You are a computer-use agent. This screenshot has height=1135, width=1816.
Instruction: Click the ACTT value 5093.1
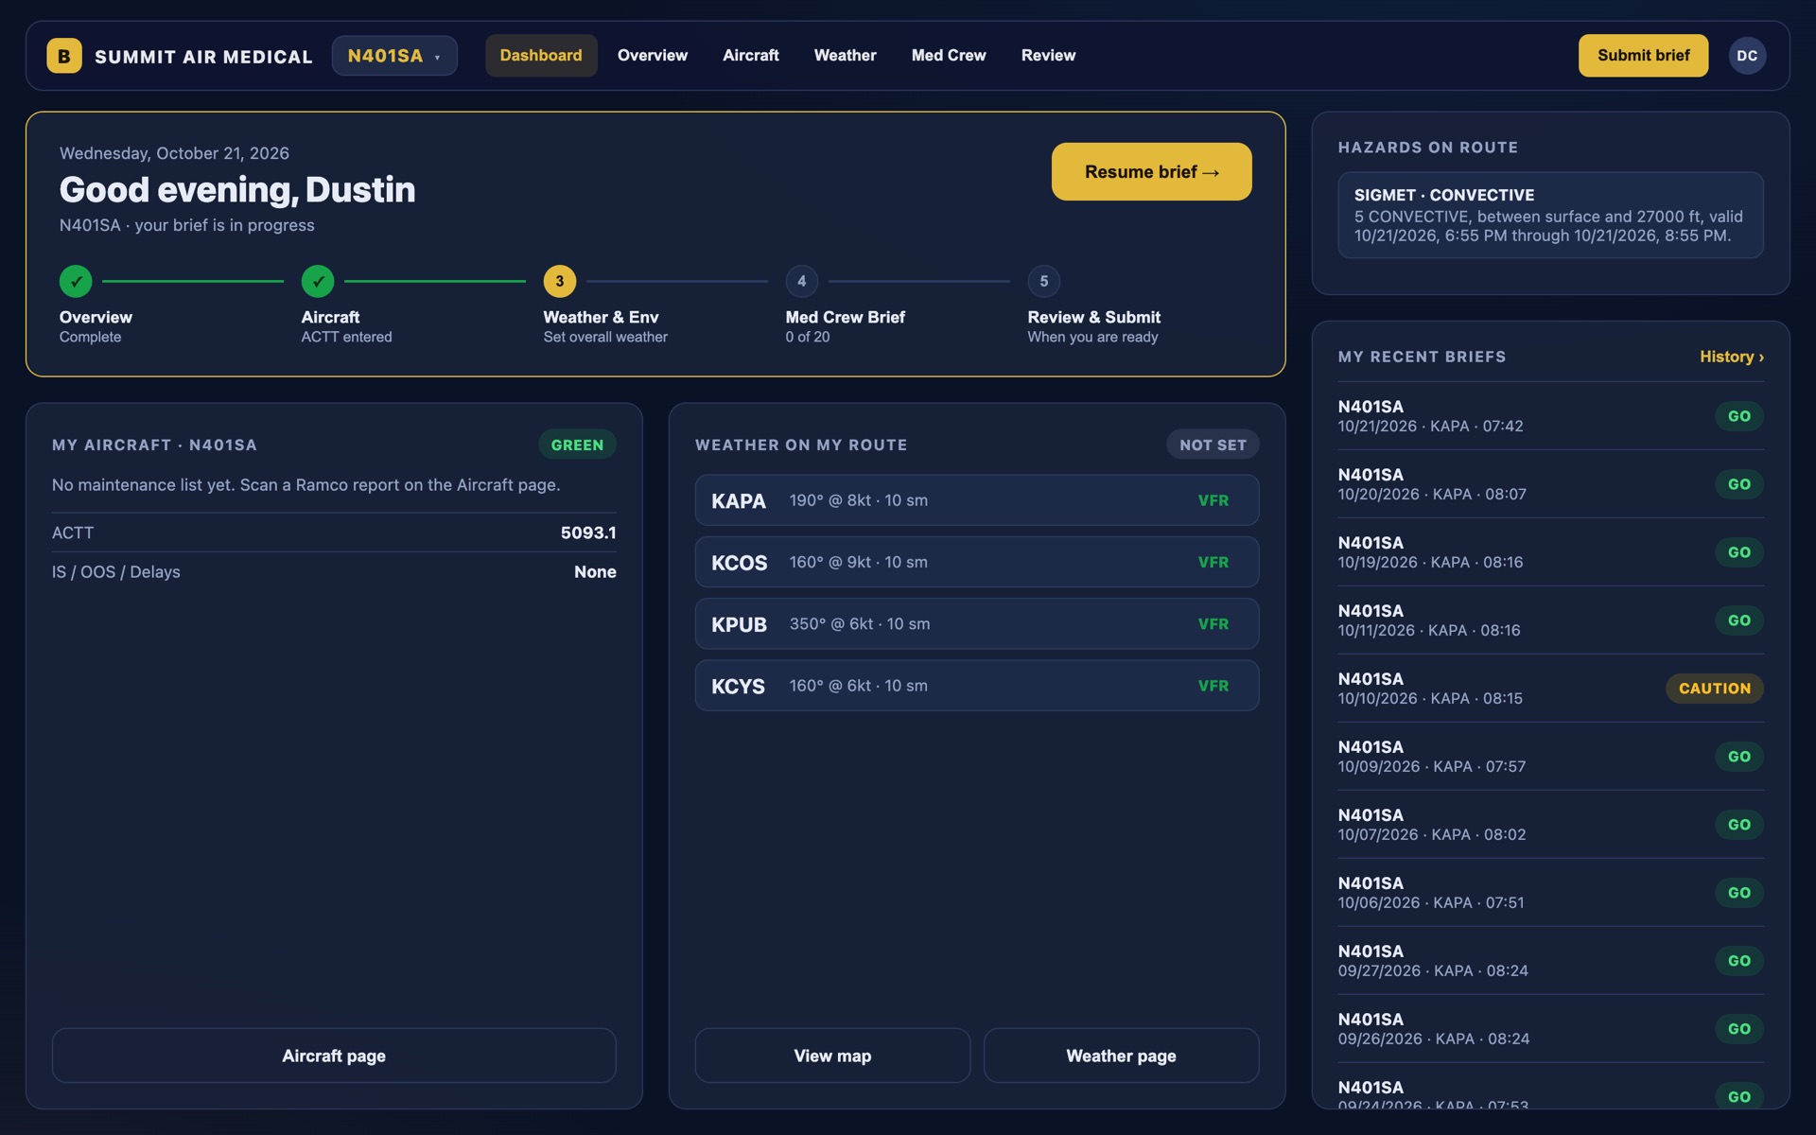(x=588, y=533)
